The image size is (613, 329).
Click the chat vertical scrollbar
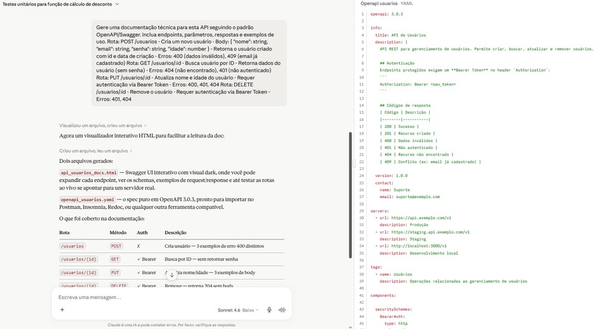pos(350,195)
